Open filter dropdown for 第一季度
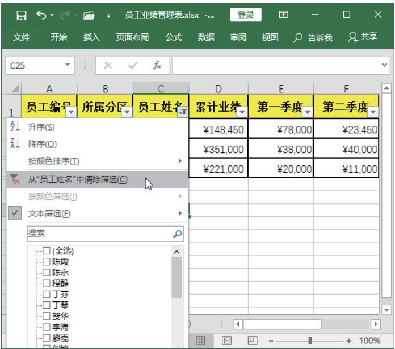The width and height of the screenshot is (395, 349). pos(308,112)
